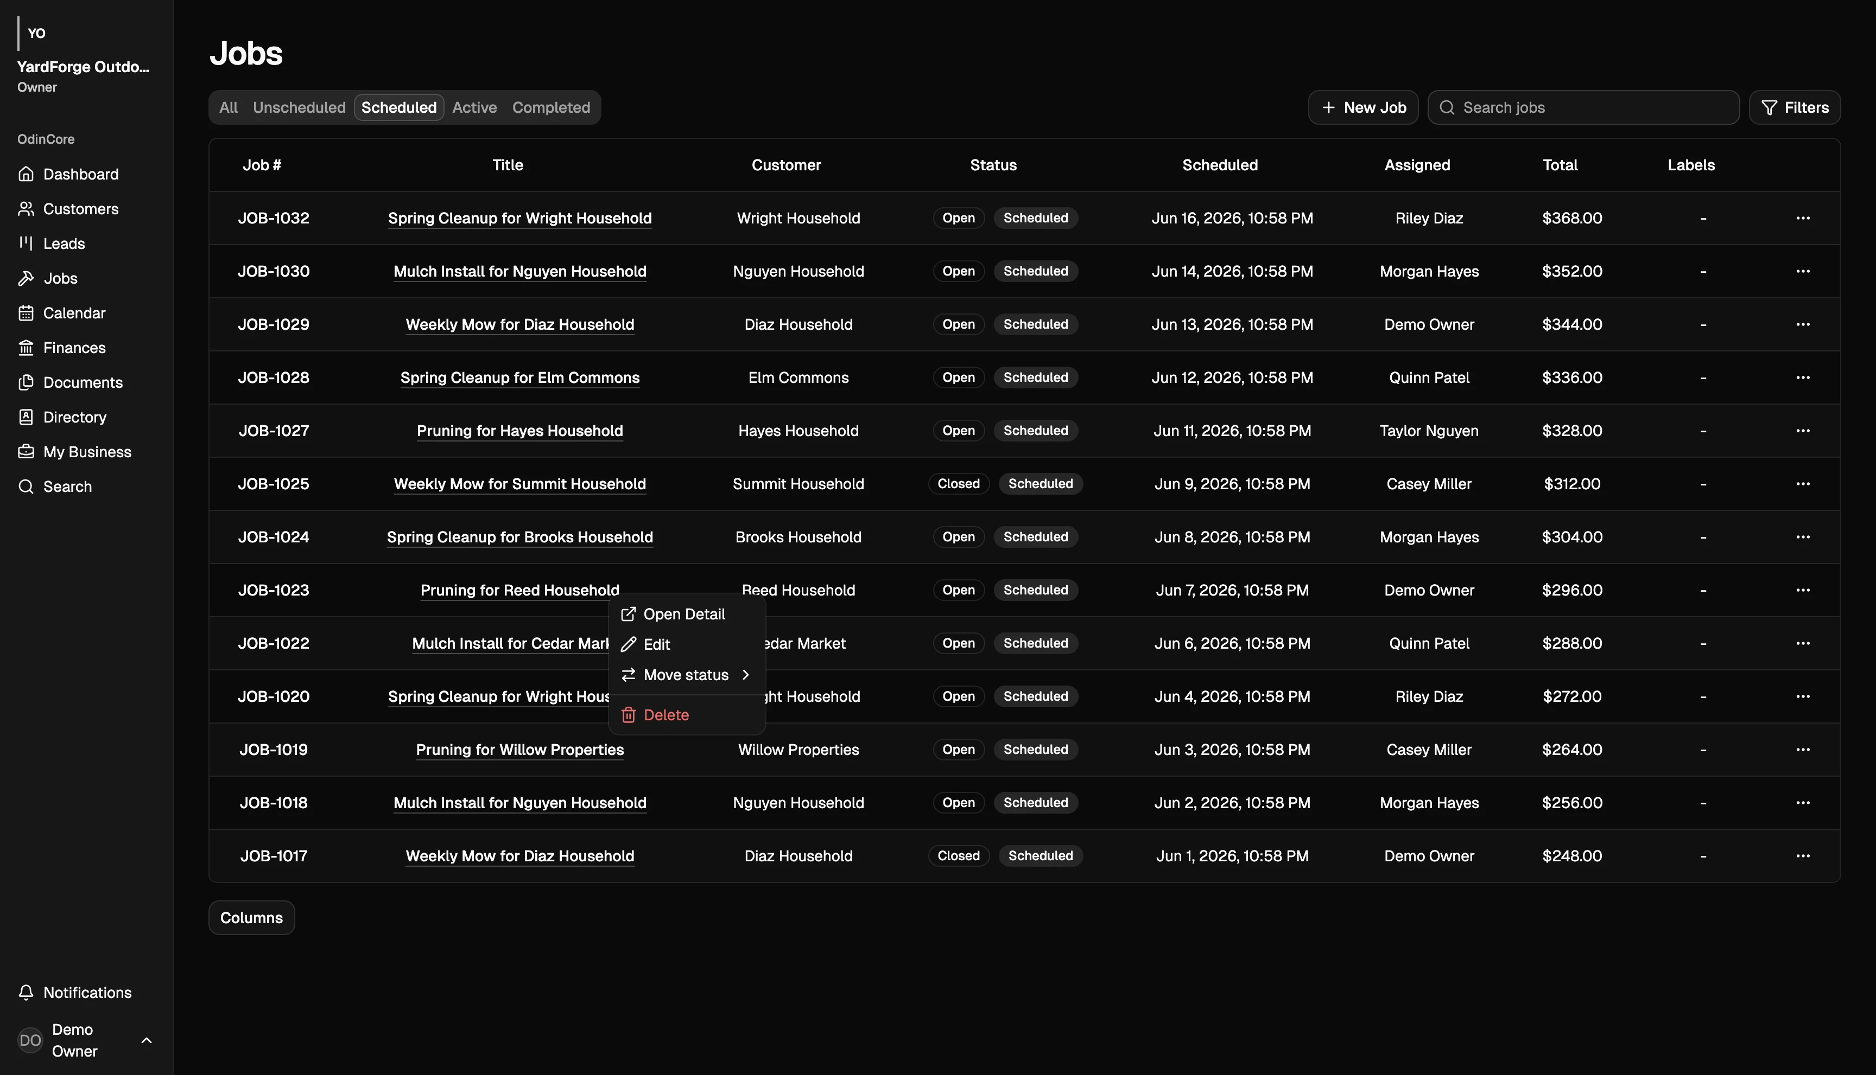Screen dimensions: 1876x1075
Task: Open more actions for JOB-1022
Action: 1803,643
